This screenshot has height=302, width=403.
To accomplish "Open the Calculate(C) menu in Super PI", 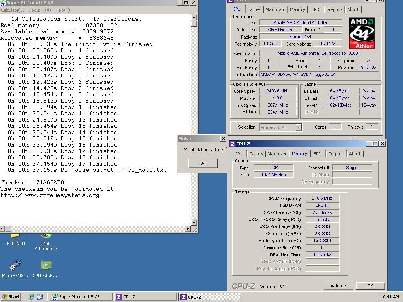I will pyautogui.click(x=13, y=10).
